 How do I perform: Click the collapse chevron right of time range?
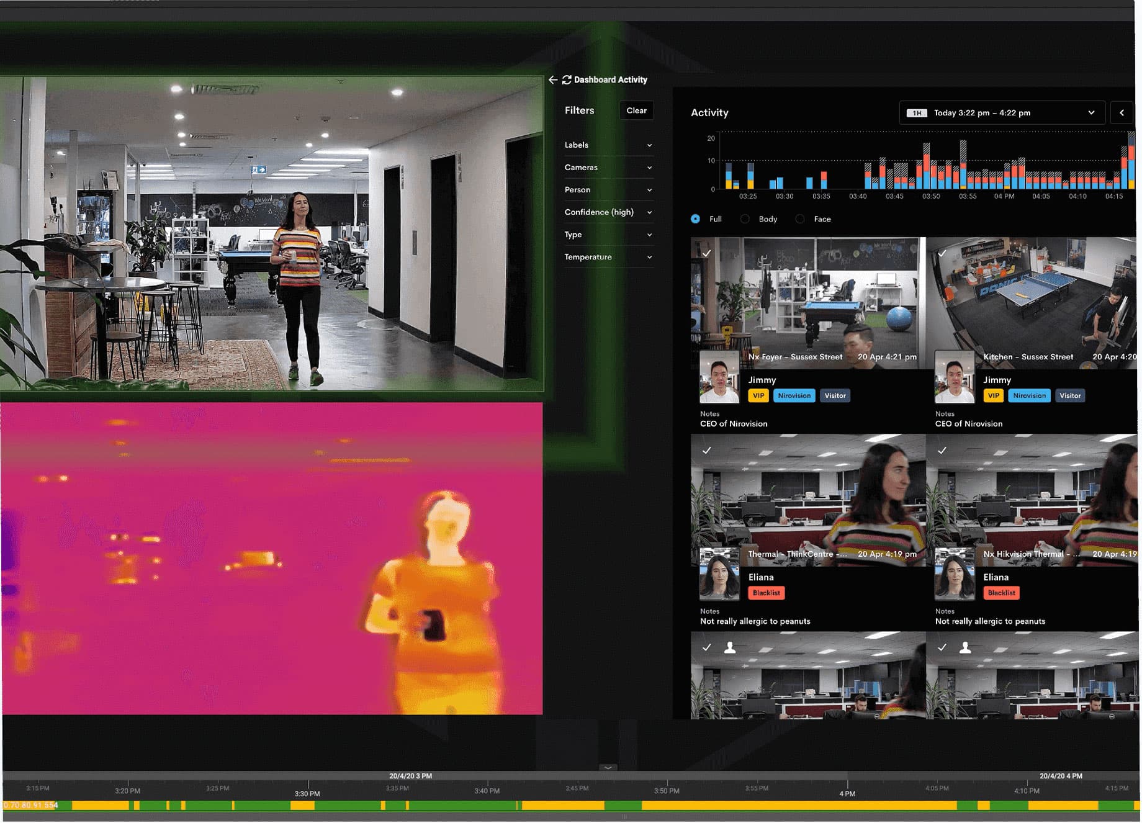click(x=1121, y=113)
